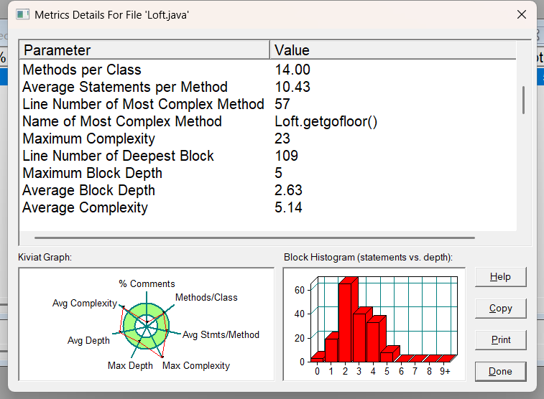Click the '9+' histogram axis label

pyautogui.click(x=445, y=371)
